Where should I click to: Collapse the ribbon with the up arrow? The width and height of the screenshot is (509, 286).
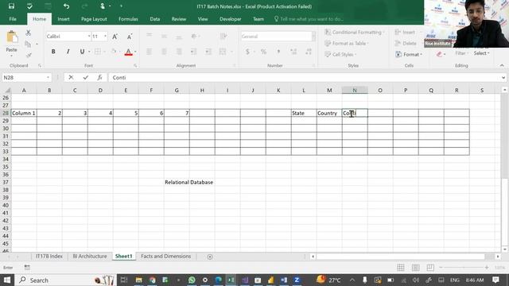(x=502, y=65)
